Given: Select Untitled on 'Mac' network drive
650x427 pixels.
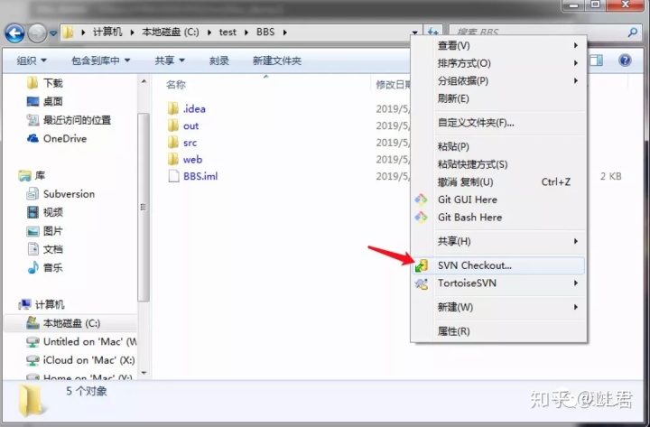Looking at the screenshot, I should tap(81, 341).
